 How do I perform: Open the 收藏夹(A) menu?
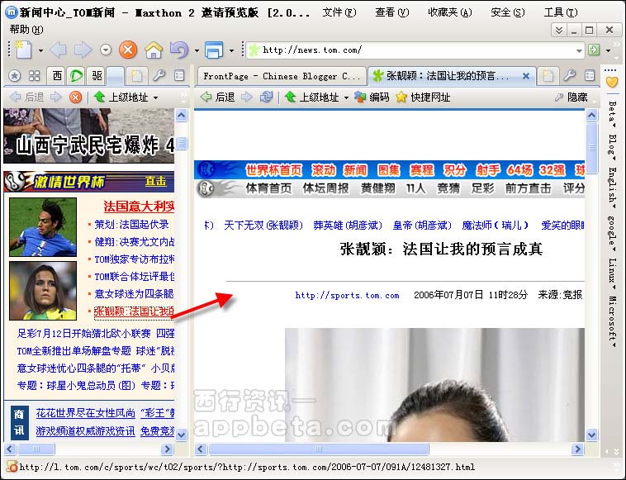point(449,12)
